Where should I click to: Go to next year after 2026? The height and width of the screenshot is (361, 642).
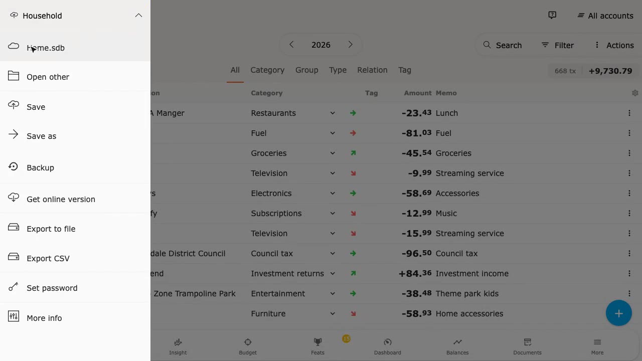(350, 45)
